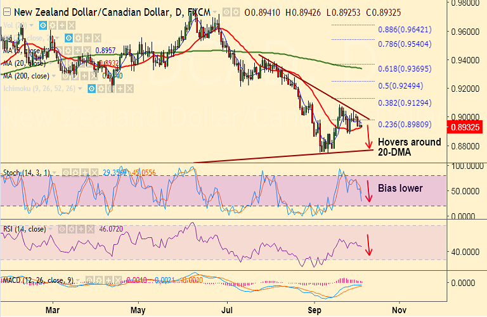Toggle visibility of the main NZD/CAD series
487x317 pixels.
(226, 13)
